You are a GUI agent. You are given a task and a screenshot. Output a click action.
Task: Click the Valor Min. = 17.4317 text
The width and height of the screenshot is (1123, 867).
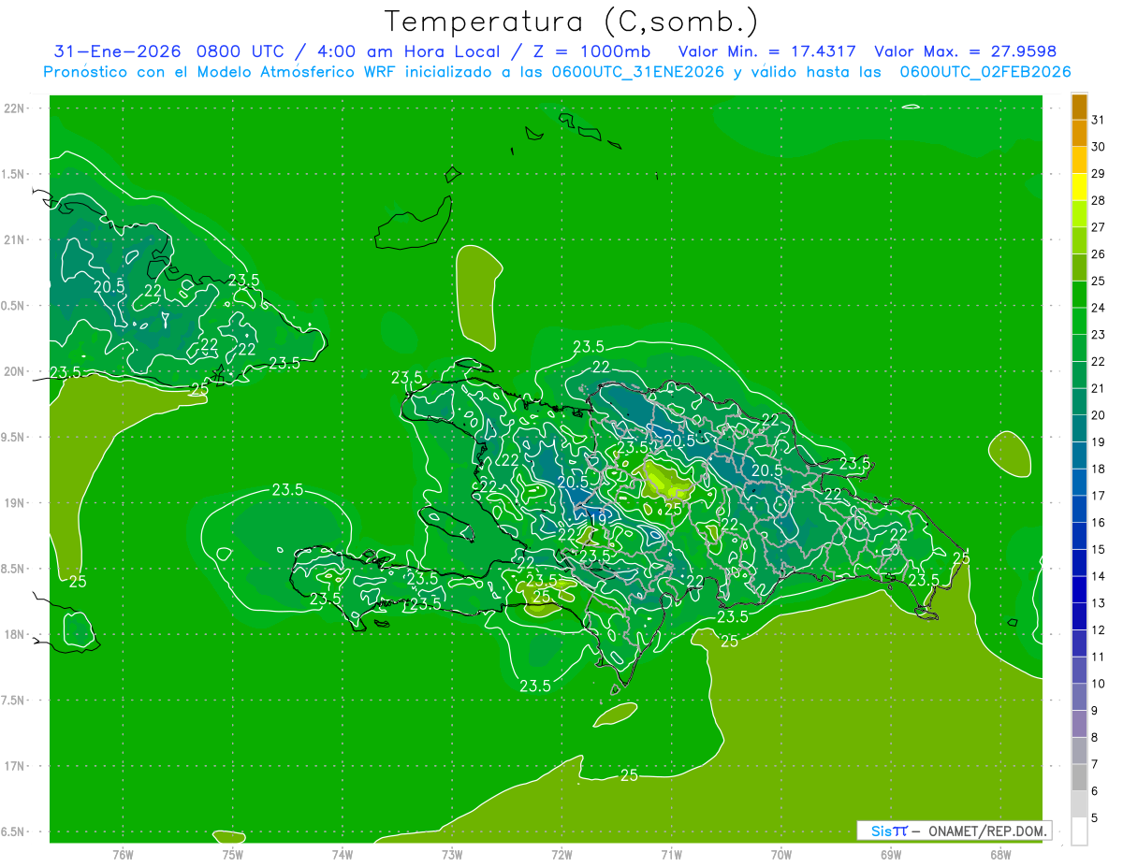pos(766,51)
